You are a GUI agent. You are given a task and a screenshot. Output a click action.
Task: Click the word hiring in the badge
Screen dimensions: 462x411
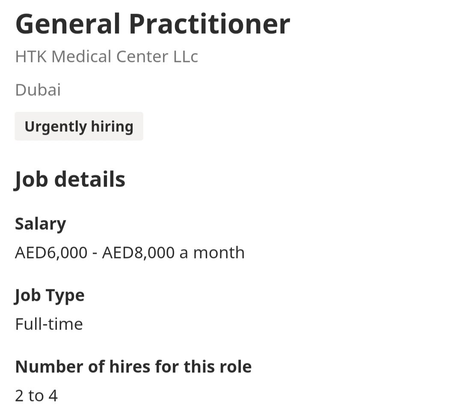(112, 127)
